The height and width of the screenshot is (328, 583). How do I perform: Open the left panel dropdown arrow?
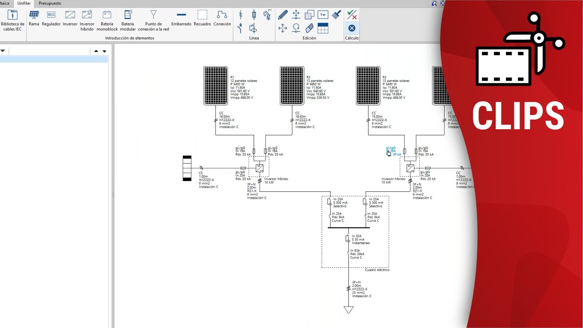[x=3, y=51]
